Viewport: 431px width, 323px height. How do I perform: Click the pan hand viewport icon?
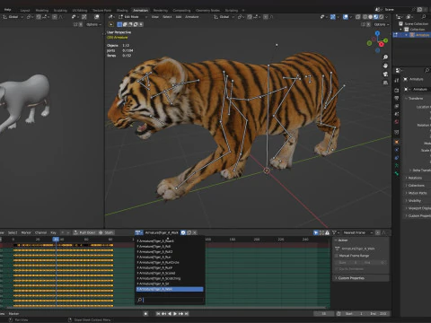click(385, 65)
